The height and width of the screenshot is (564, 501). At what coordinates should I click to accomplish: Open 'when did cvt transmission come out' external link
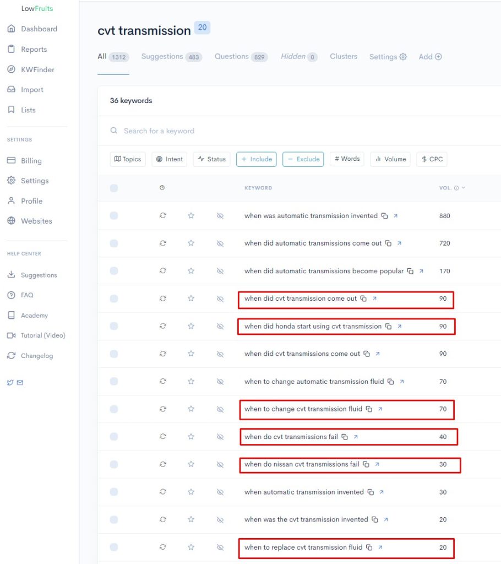coord(374,299)
